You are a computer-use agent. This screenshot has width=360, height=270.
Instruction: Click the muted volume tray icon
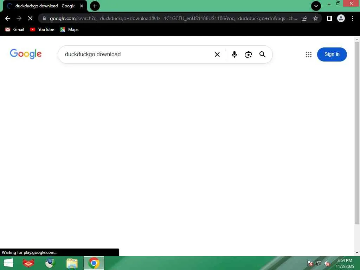327,263
